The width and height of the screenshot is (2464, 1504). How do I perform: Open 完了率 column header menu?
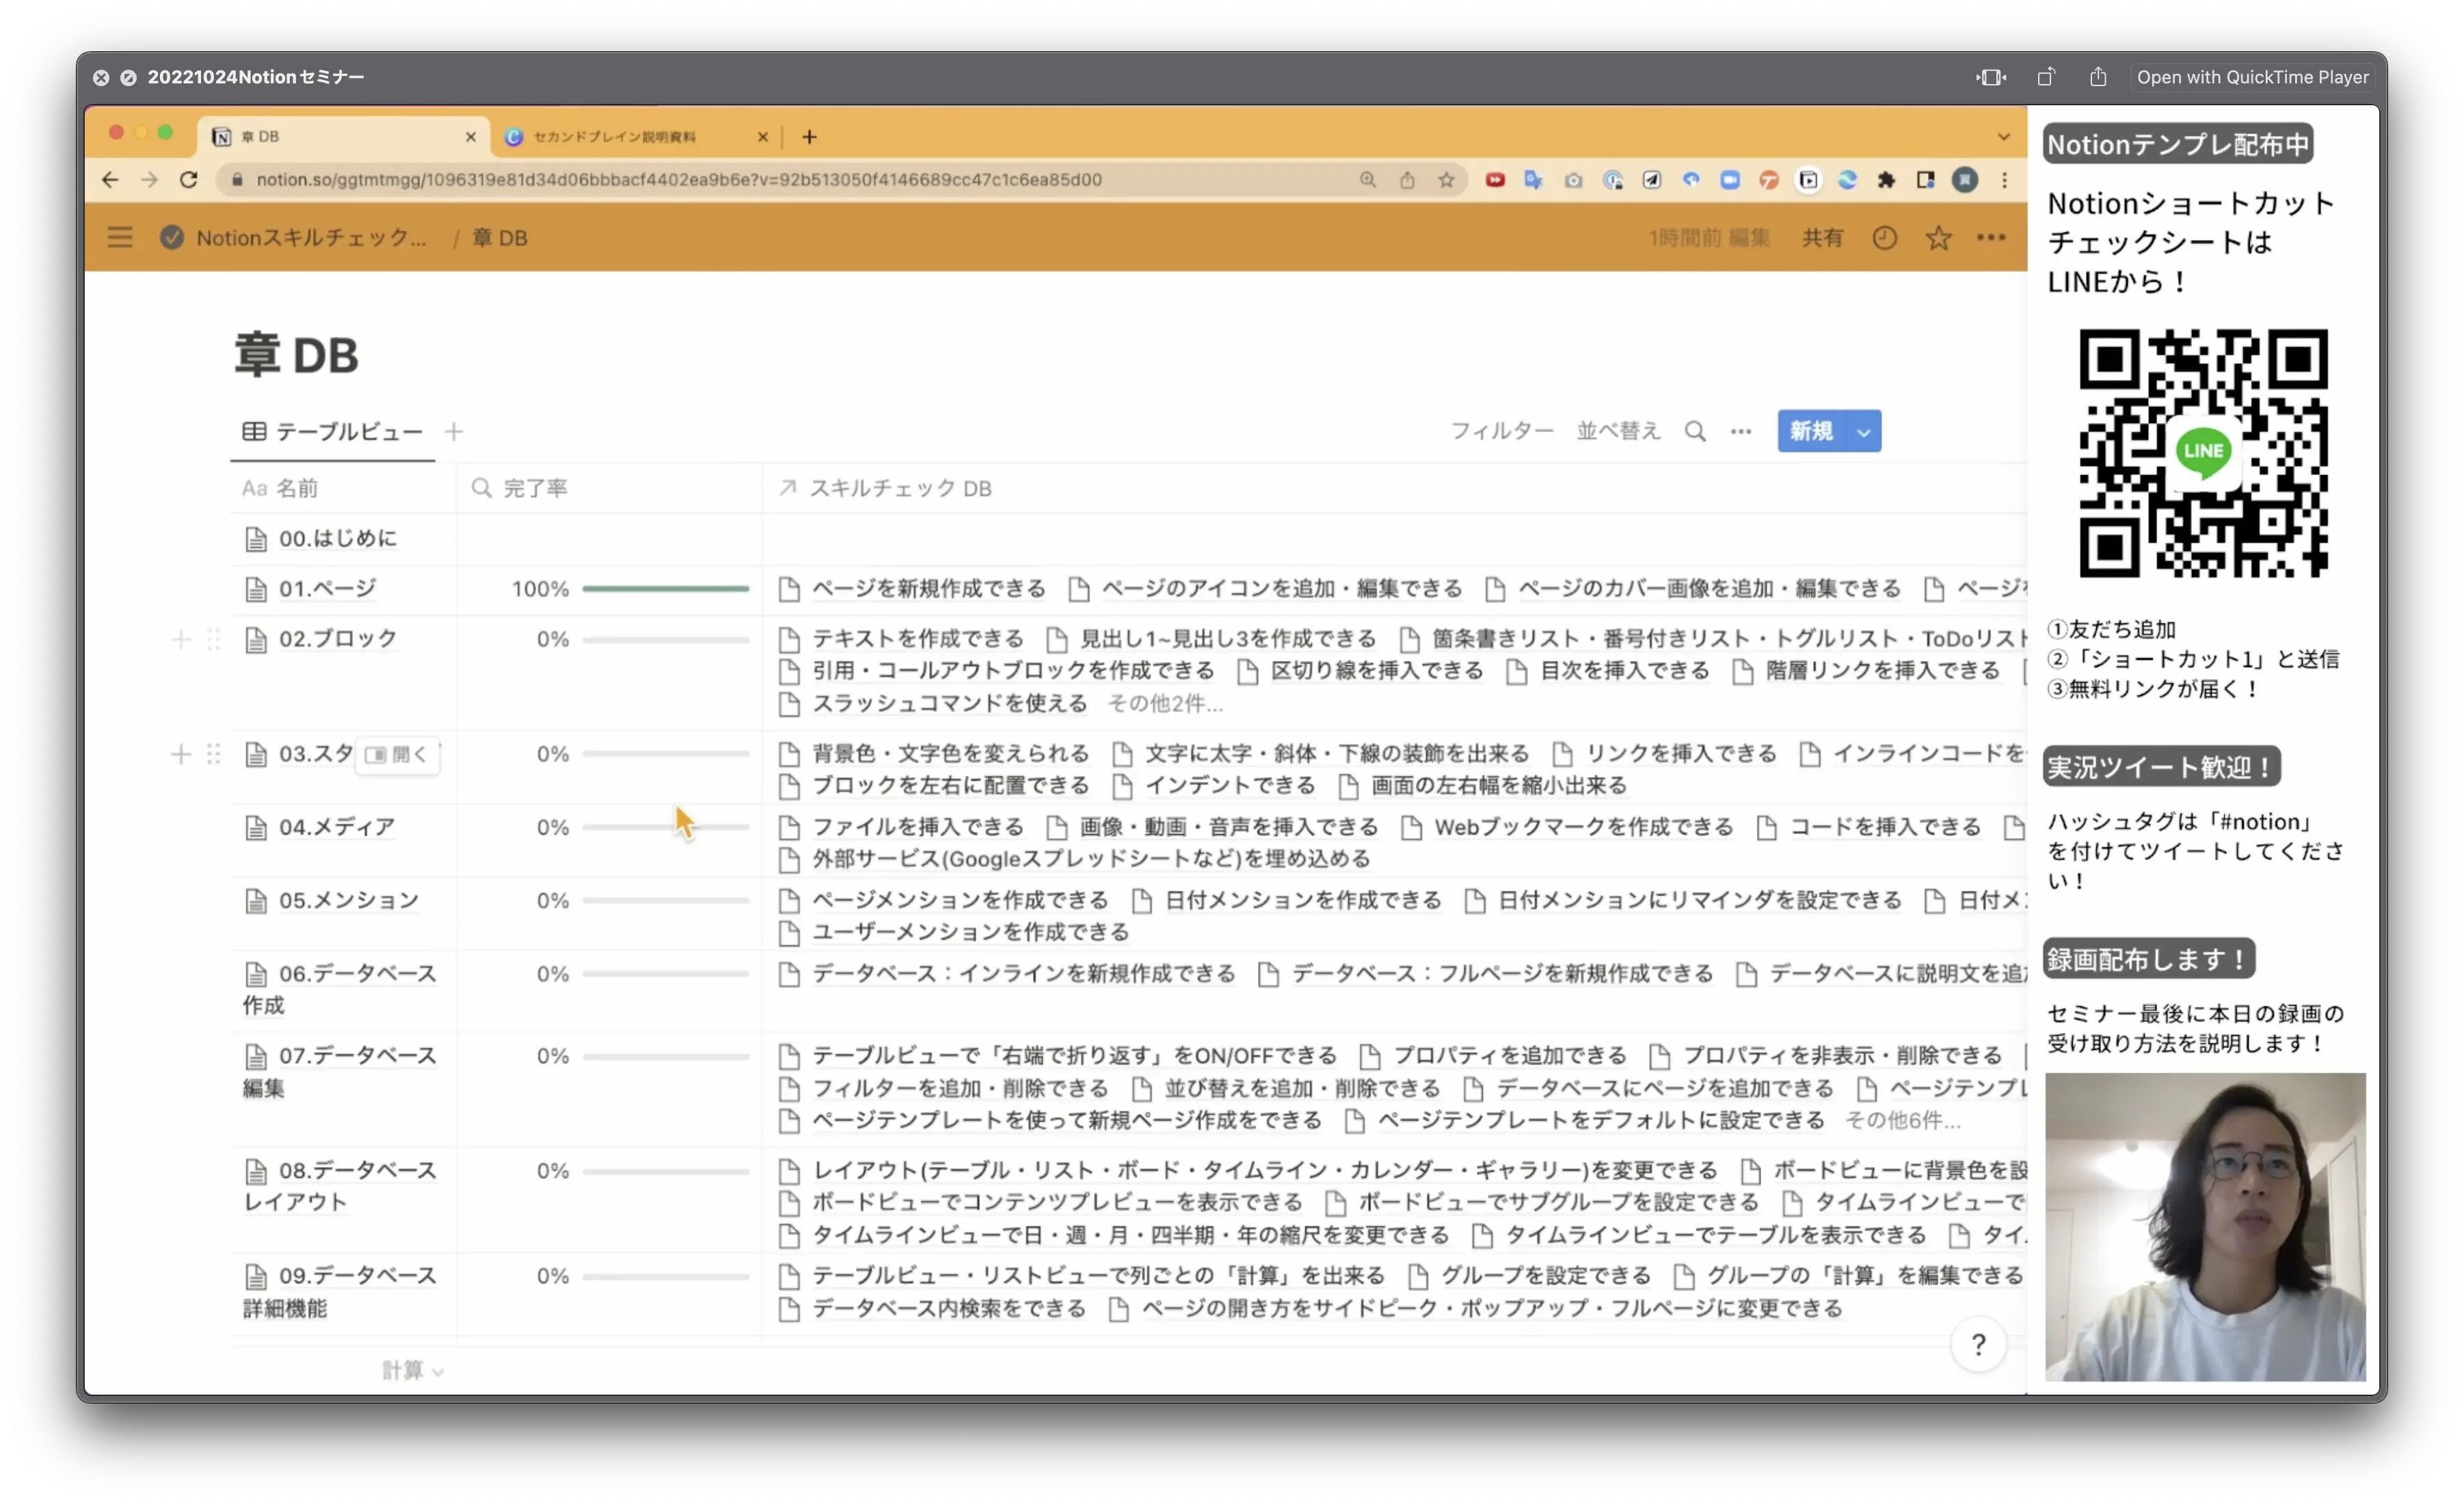coord(609,488)
